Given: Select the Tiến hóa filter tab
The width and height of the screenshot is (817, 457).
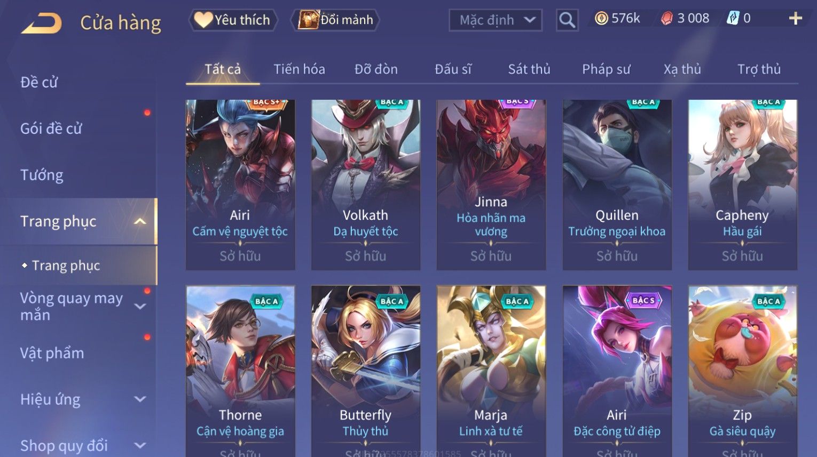Looking at the screenshot, I should [x=299, y=69].
